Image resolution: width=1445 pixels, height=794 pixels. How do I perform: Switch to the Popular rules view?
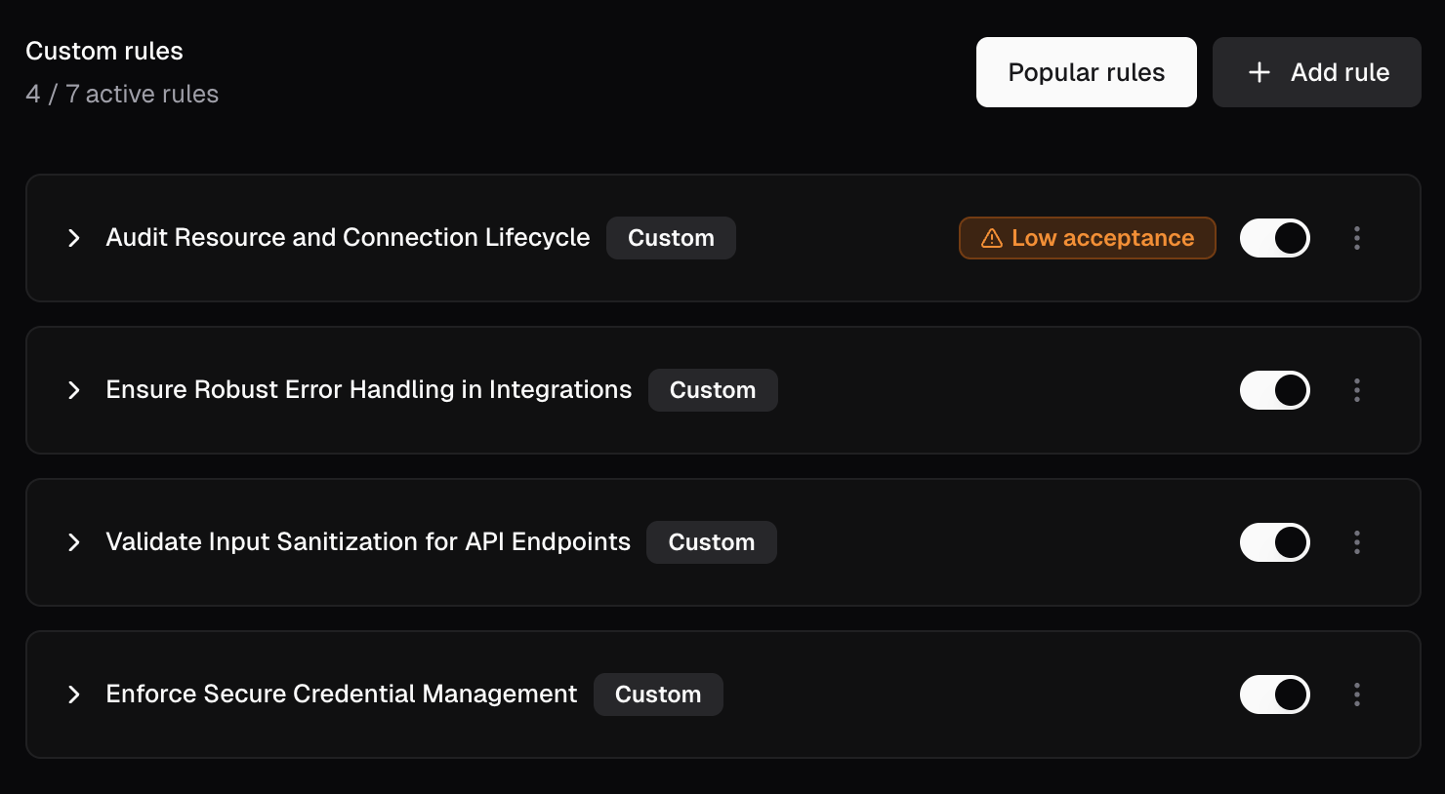[1086, 71]
